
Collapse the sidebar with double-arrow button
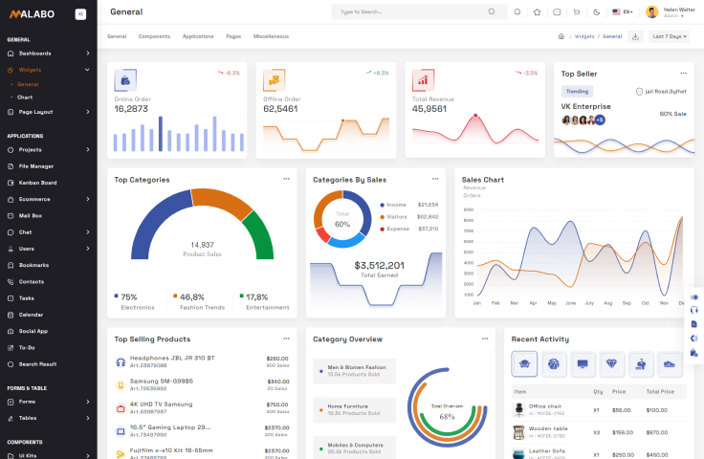pyautogui.click(x=80, y=13)
